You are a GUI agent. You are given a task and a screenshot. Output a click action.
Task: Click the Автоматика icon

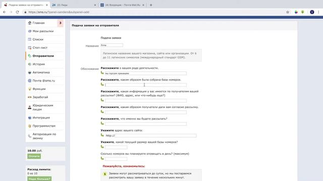[30, 72]
